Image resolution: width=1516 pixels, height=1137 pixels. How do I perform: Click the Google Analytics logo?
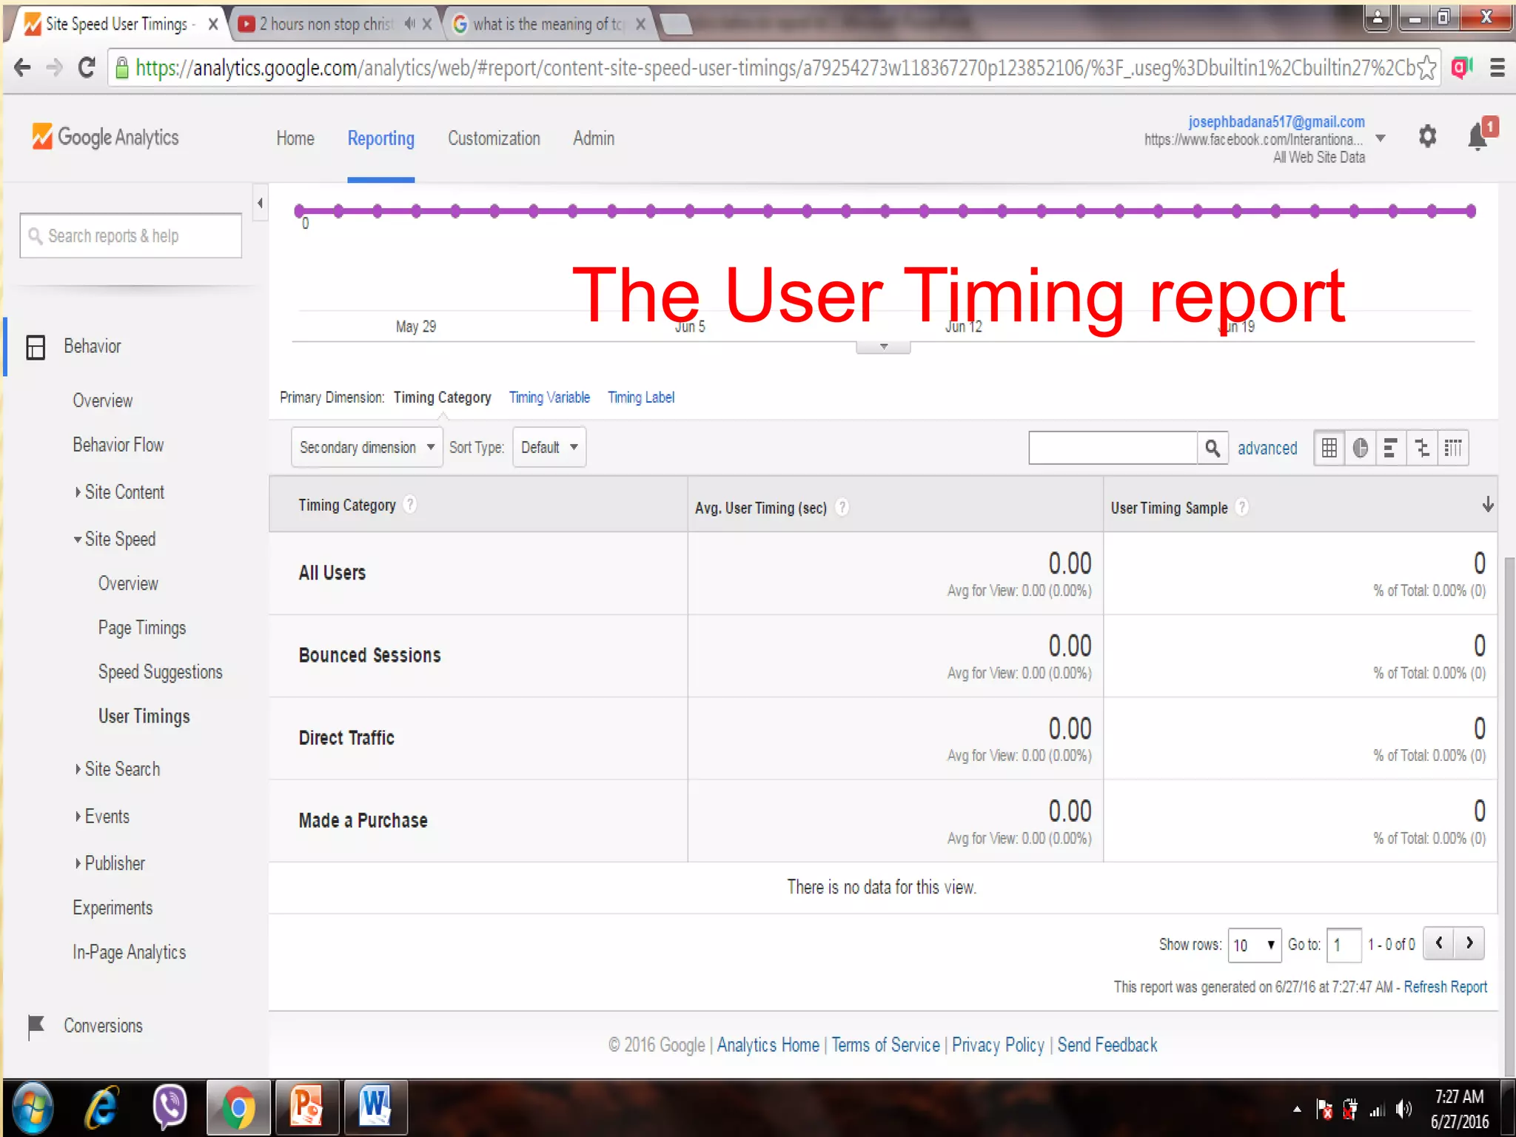click(105, 138)
